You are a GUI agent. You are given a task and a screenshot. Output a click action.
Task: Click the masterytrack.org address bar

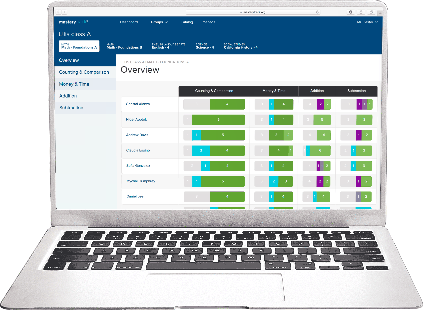pos(253,12)
